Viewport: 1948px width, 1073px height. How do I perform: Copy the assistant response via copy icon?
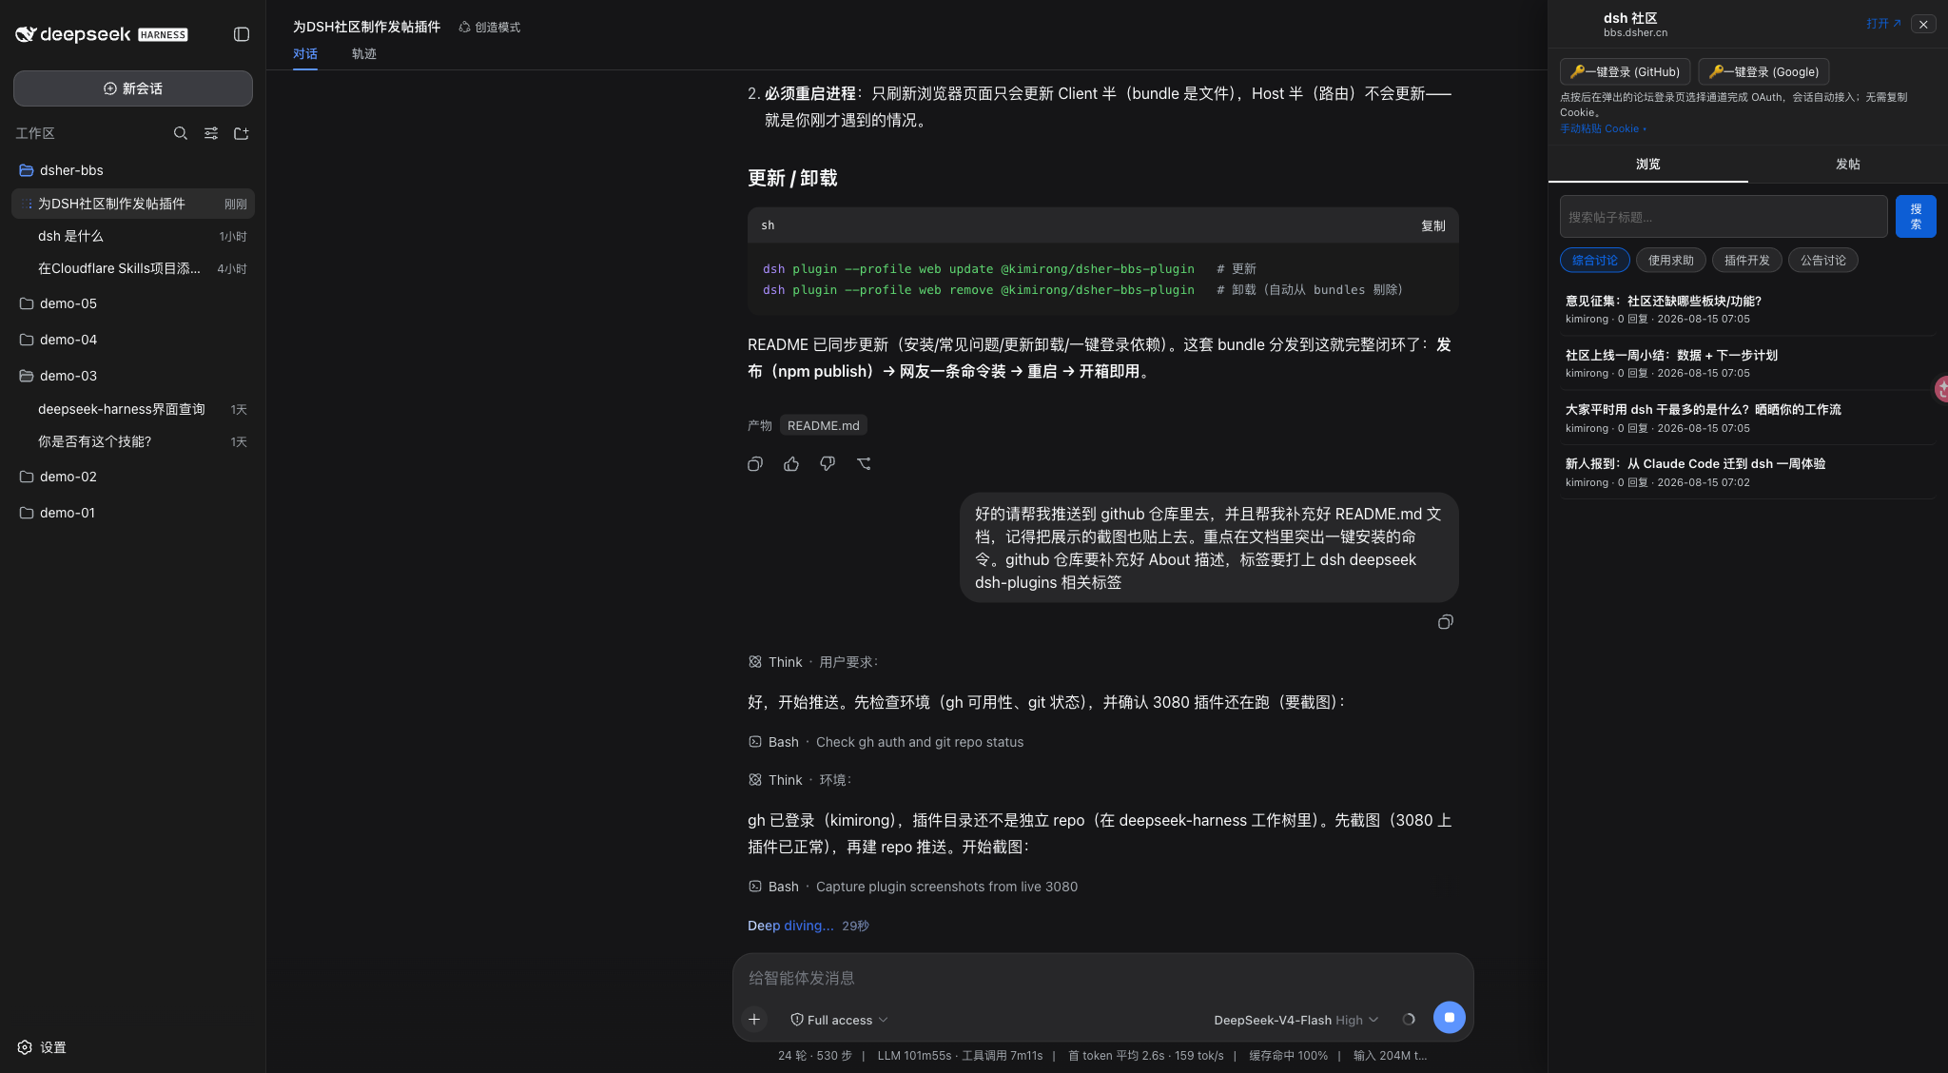(x=755, y=464)
